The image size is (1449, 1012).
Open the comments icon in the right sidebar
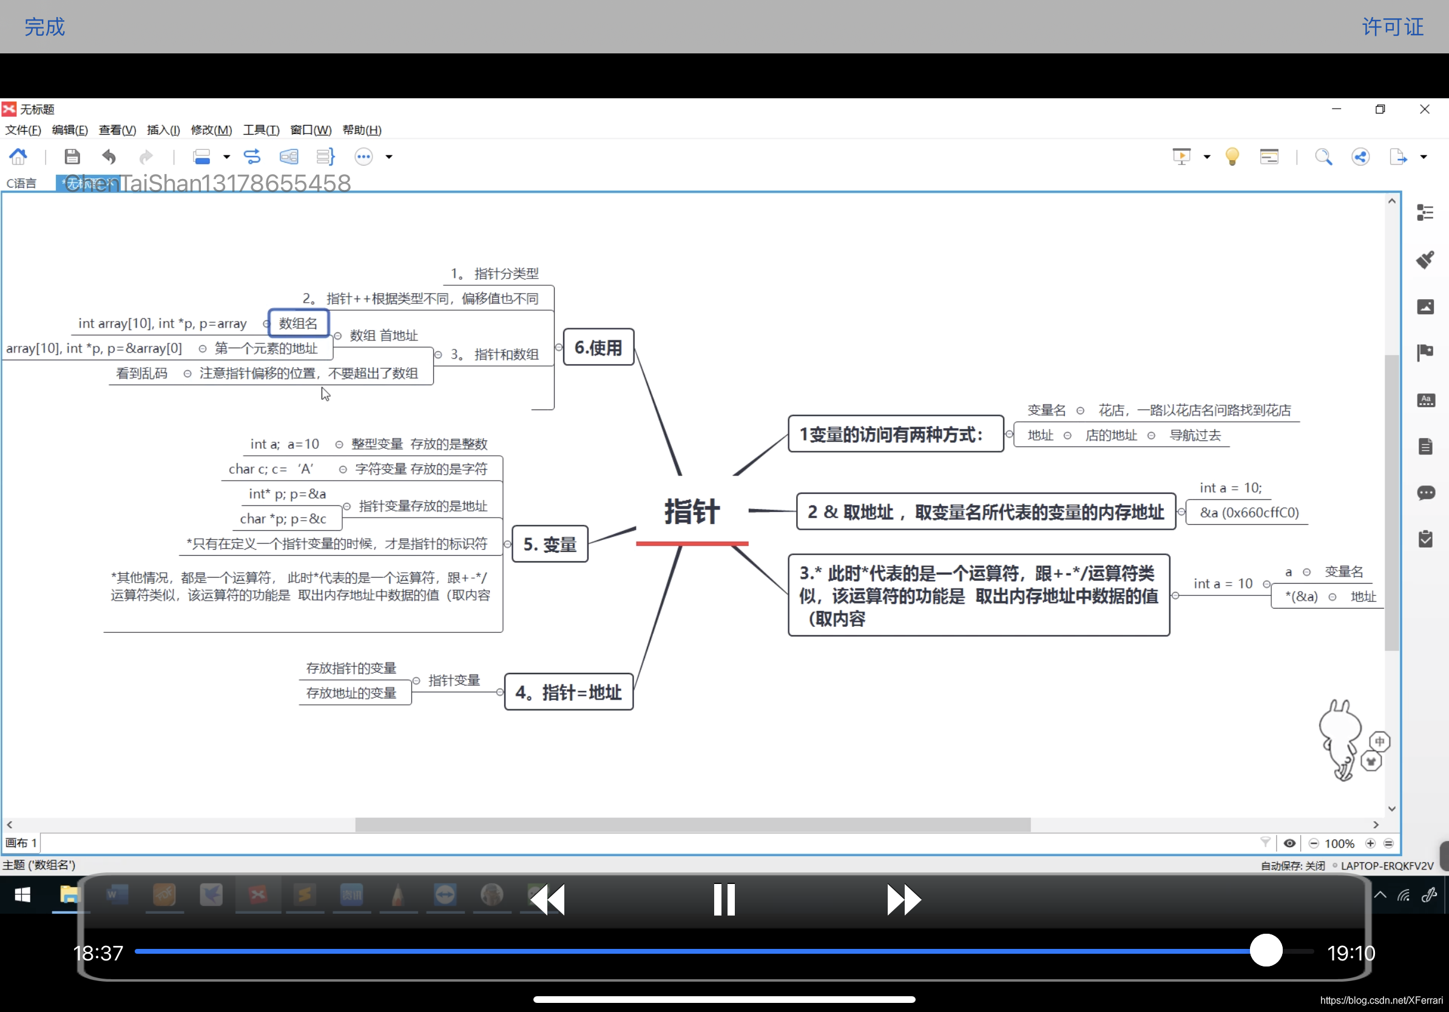pyautogui.click(x=1426, y=493)
